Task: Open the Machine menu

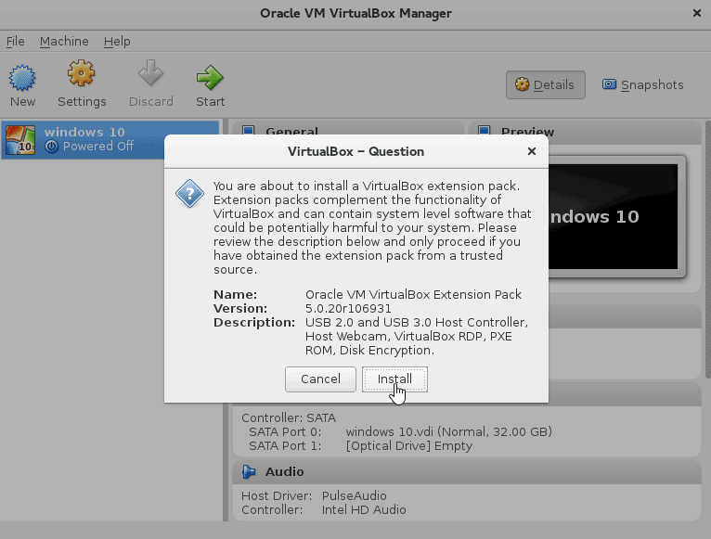Action: tap(64, 41)
